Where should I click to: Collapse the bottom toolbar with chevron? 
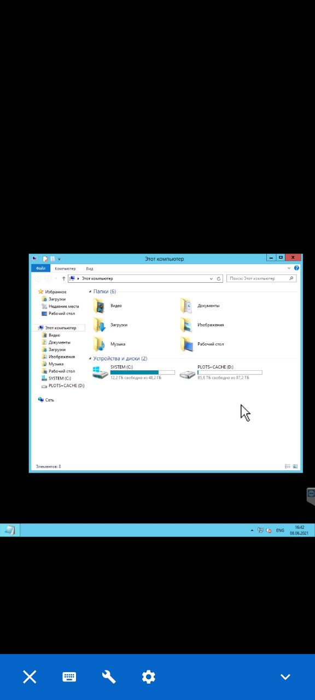click(285, 677)
